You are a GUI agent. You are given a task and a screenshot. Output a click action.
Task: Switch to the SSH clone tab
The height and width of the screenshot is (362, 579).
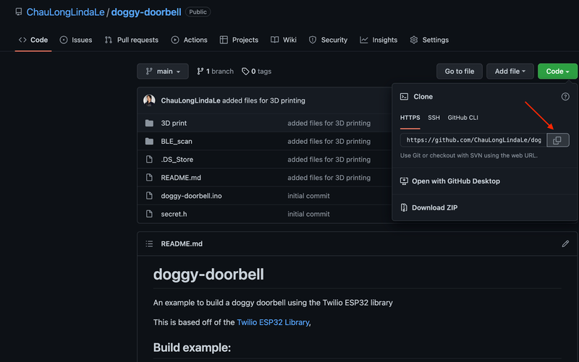pyautogui.click(x=434, y=118)
